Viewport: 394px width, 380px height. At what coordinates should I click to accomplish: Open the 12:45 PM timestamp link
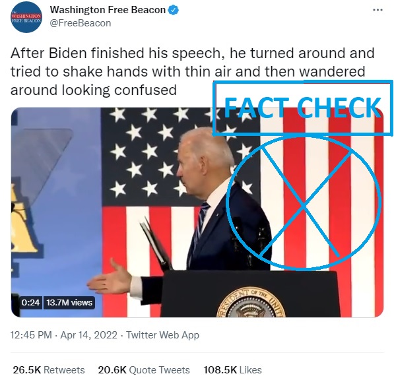31,335
